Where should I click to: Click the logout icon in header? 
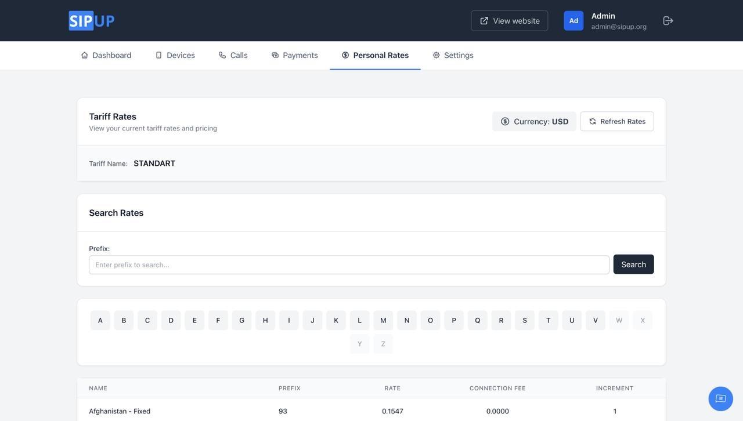668,21
